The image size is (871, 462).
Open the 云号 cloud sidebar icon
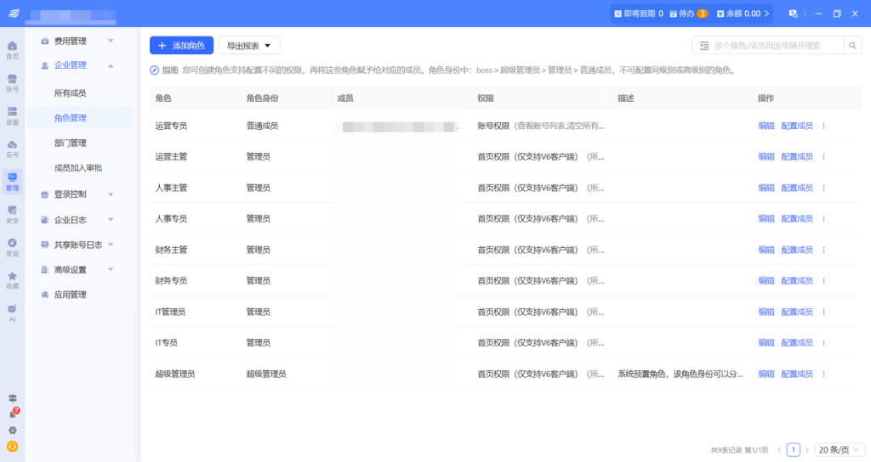click(x=12, y=148)
